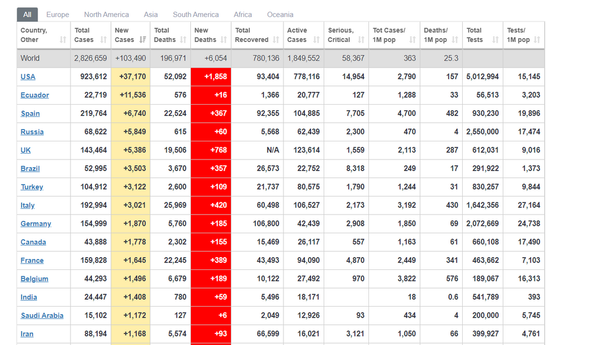Click France new deaths +389
The width and height of the screenshot is (596, 345).
pos(211,261)
